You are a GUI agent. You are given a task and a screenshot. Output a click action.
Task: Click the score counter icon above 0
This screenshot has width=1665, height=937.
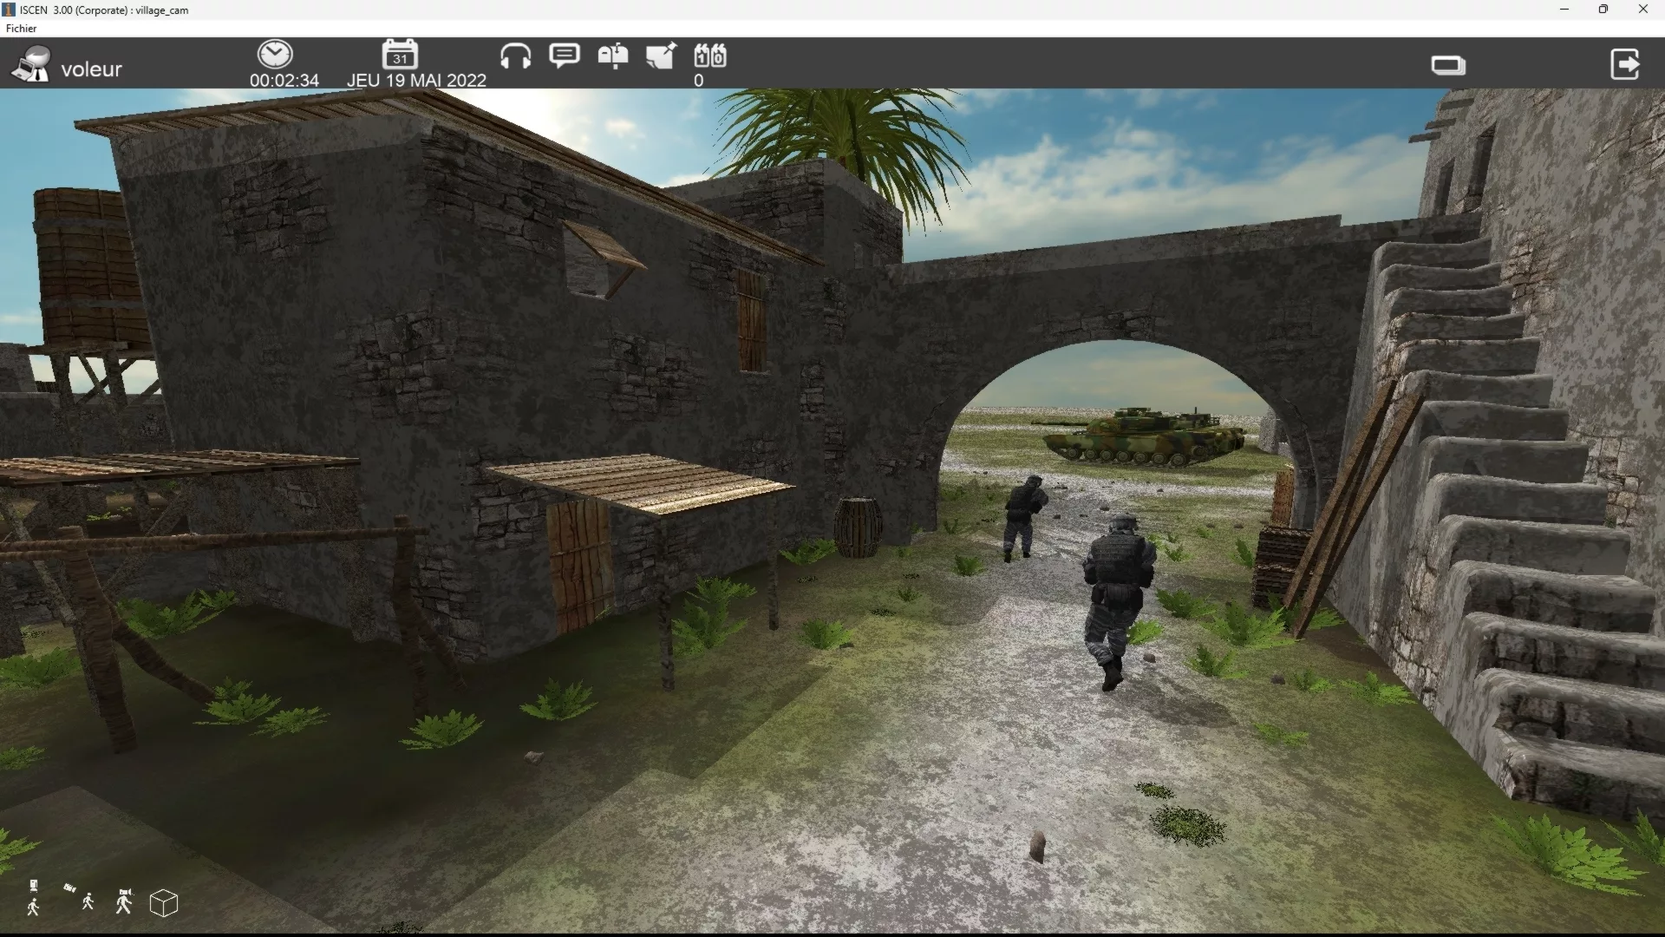(x=710, y=56)
